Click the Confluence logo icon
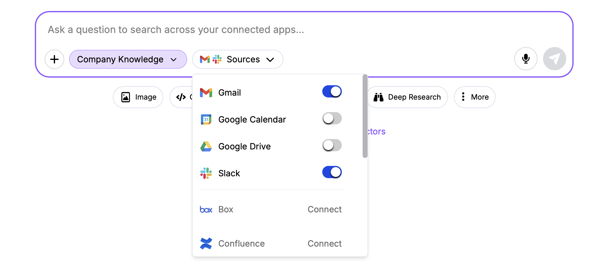The width and height of the screenshot is (606, 264). coord(206,244)
